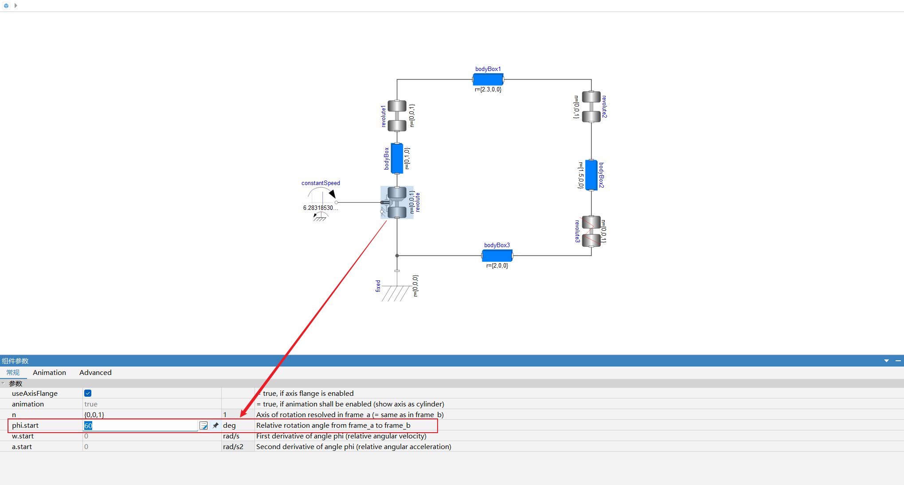
Task: Open the component parameters panel dropdown arrow
Action: [886, 361]
